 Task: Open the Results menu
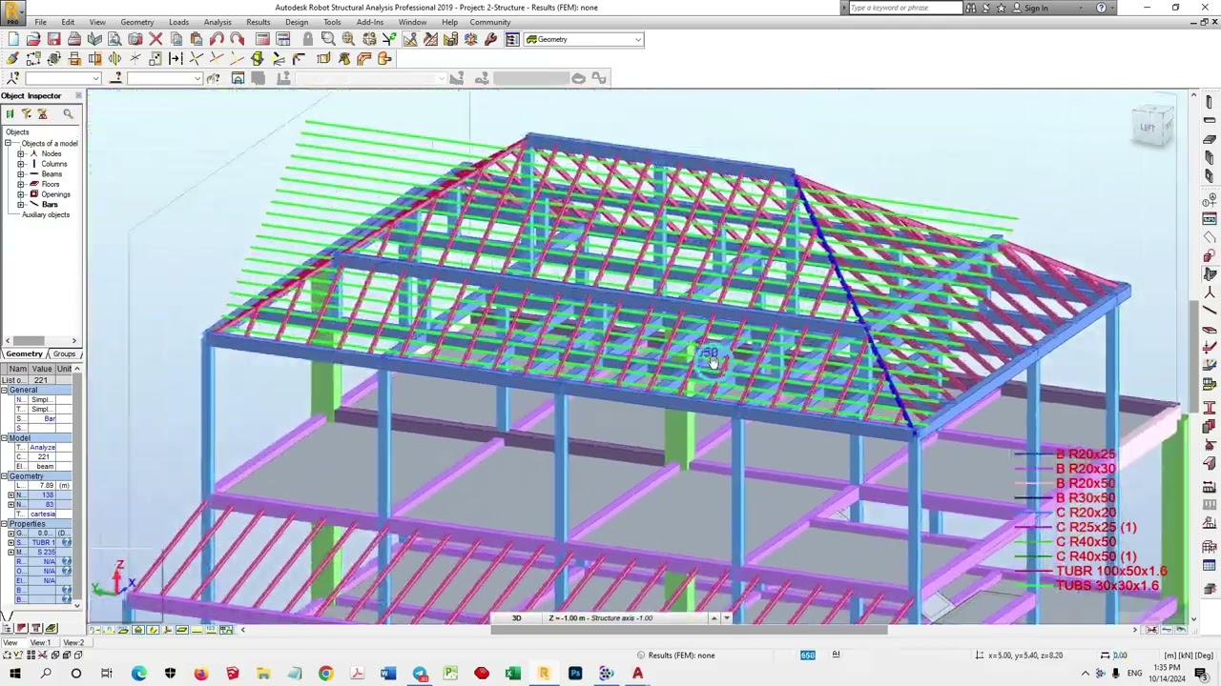pos(258,22)
